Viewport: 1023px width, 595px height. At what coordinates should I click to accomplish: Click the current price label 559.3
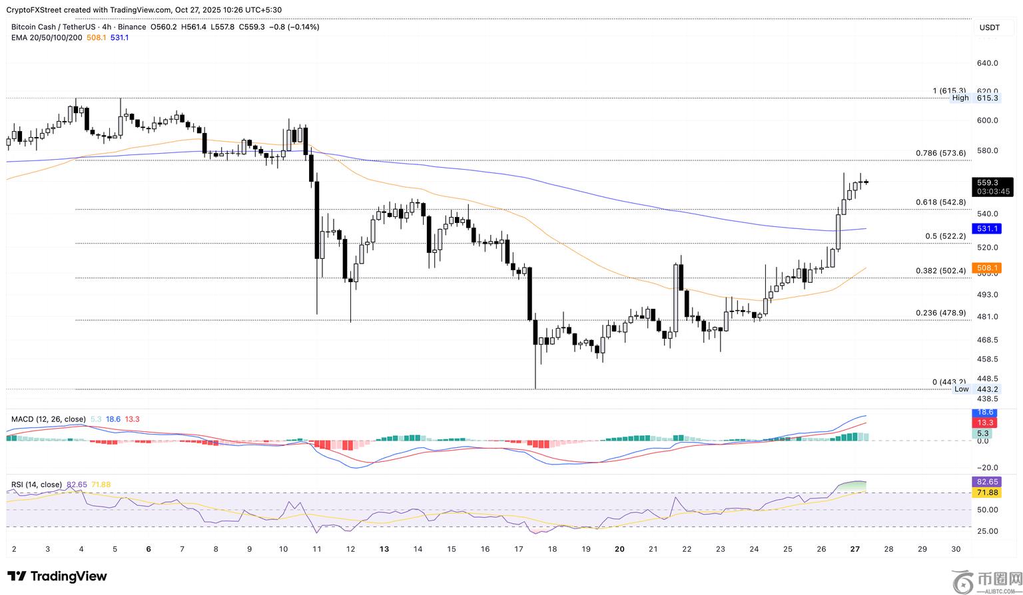987,182
